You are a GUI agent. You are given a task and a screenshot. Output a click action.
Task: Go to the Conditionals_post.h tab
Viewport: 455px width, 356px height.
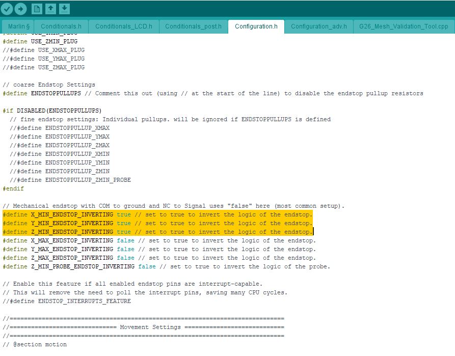pyautogui.click(x=193, y=26)
